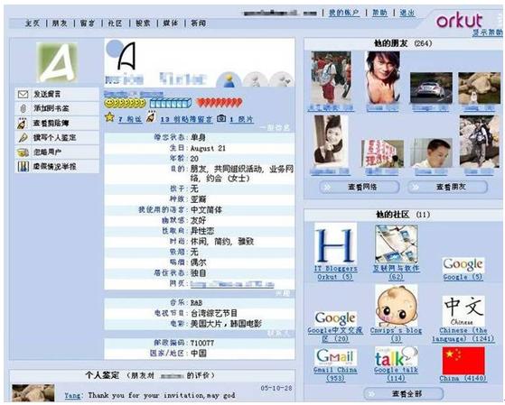Open the 搜索 menu in top navigation
505x405 pixels.
click(143, 23)
